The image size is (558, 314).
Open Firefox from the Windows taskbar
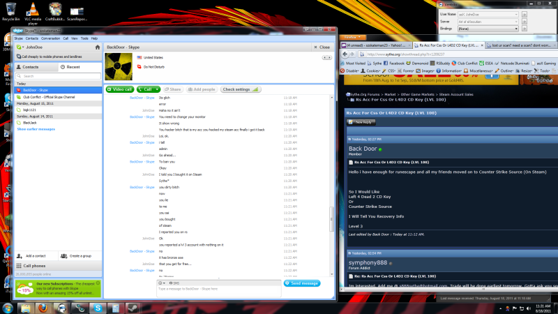click(x=43, y=308)
